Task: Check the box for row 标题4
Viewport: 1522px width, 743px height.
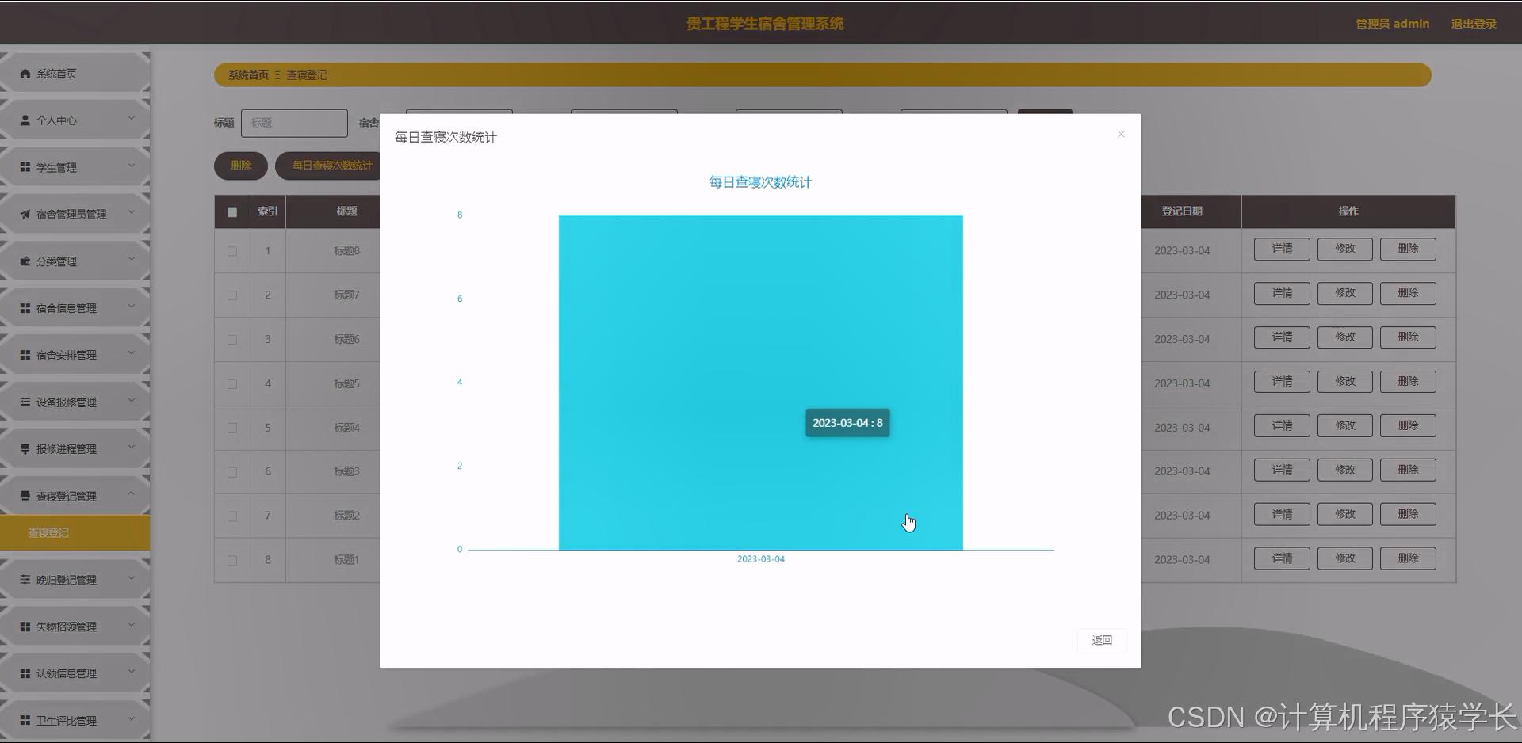Action: (x=232, y=428)
